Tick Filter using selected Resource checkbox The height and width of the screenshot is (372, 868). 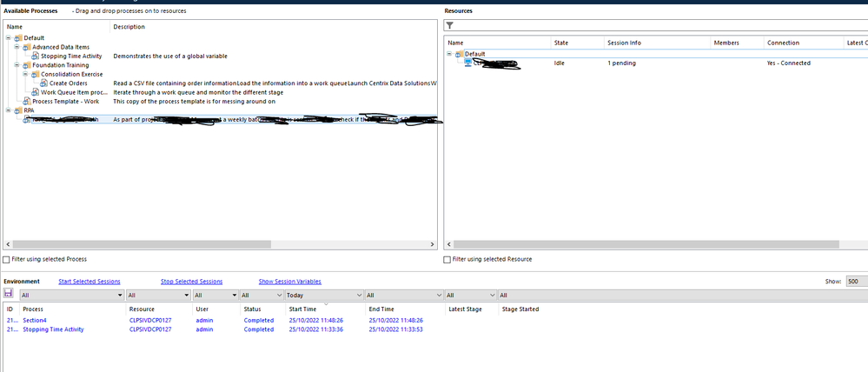tap(447, 259)
